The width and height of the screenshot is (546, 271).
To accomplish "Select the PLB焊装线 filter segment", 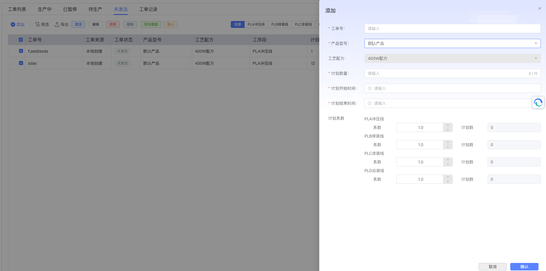I will tap(279, 24).
